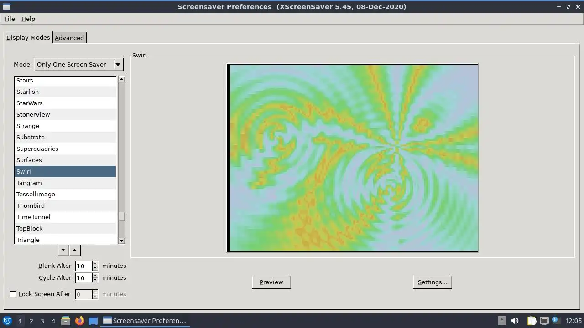The image size is (584, 328).
Task: Decrease Cycle After minutes with spinner
Action: [95, 280]
